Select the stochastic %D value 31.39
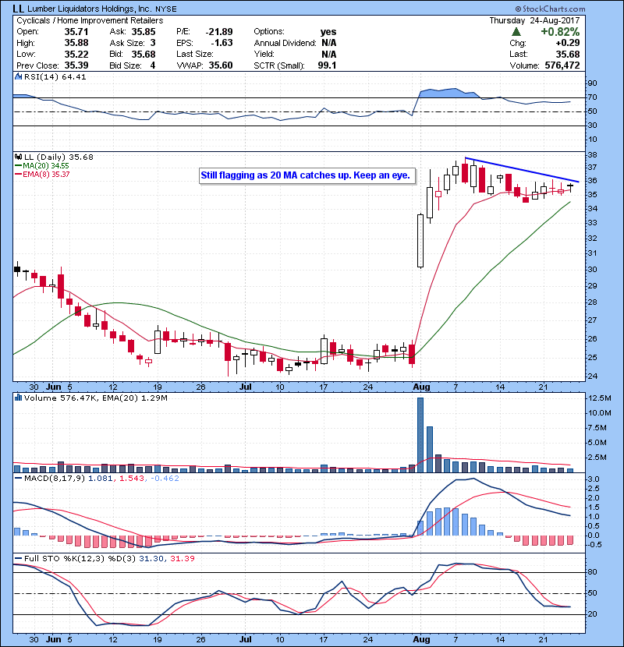Viewport: 624px width, 647px height. 182,558
